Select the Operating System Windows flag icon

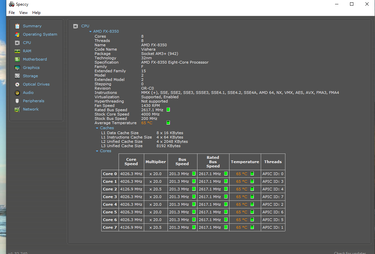[17, 34]
